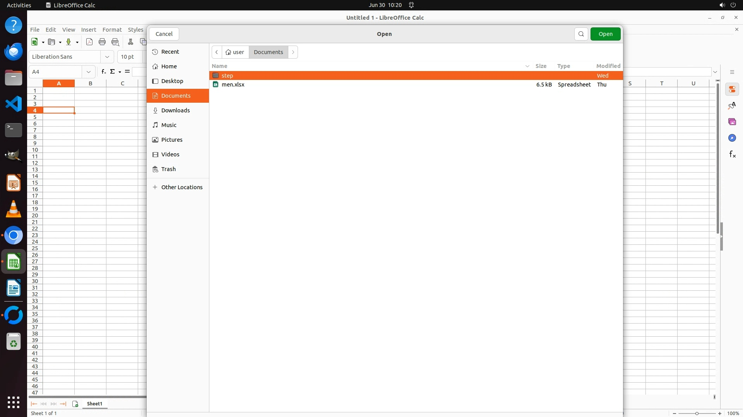Open the Function Wizard icon beside Name Box

pyautogui.click(x=103, y=71)
